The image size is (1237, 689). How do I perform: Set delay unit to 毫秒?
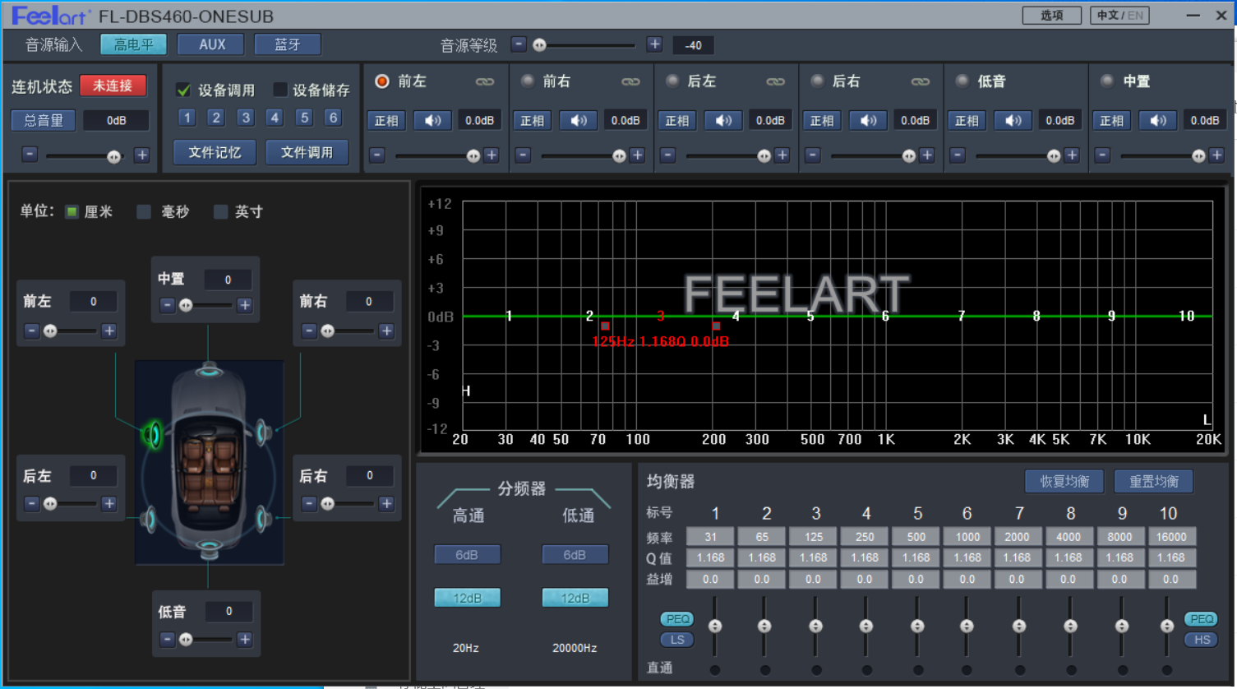coord(144,212)
